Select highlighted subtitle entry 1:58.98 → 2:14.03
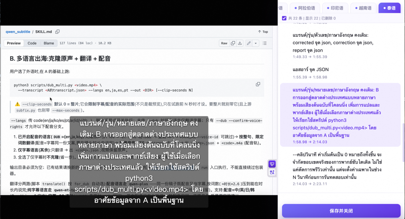Viewport: 405px width, 219px height. [x=340, y=115]
